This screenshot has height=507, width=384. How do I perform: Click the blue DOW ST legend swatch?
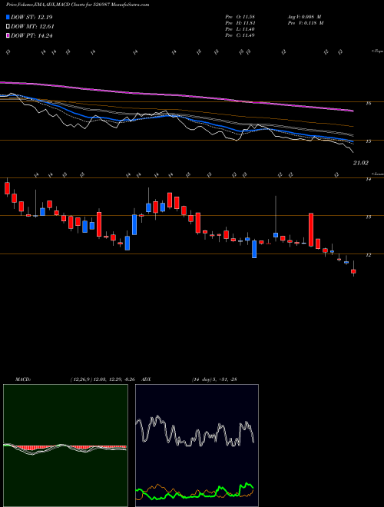click(8, 17)
